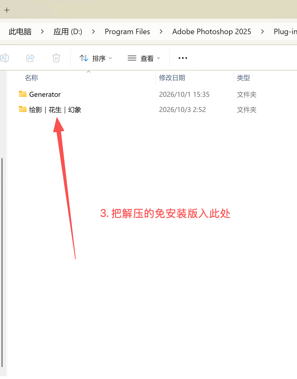The image size is (297, 379).
Task: Go to 此电脑 in the breadcrumb
Action: [x=20, y=32]
